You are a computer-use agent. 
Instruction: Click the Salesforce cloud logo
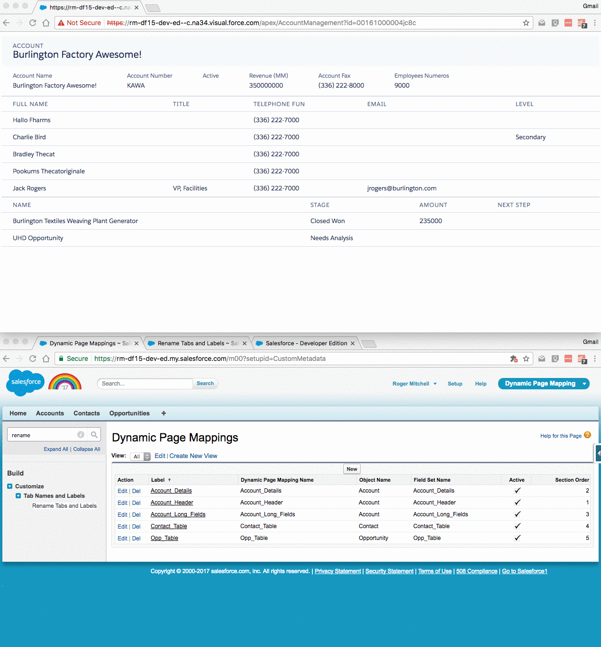(x=26, y=382)
